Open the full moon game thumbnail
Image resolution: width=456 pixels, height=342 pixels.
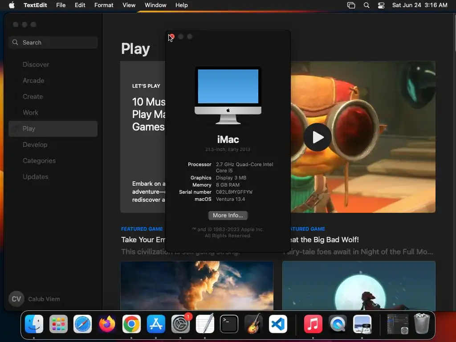[358, 285]
